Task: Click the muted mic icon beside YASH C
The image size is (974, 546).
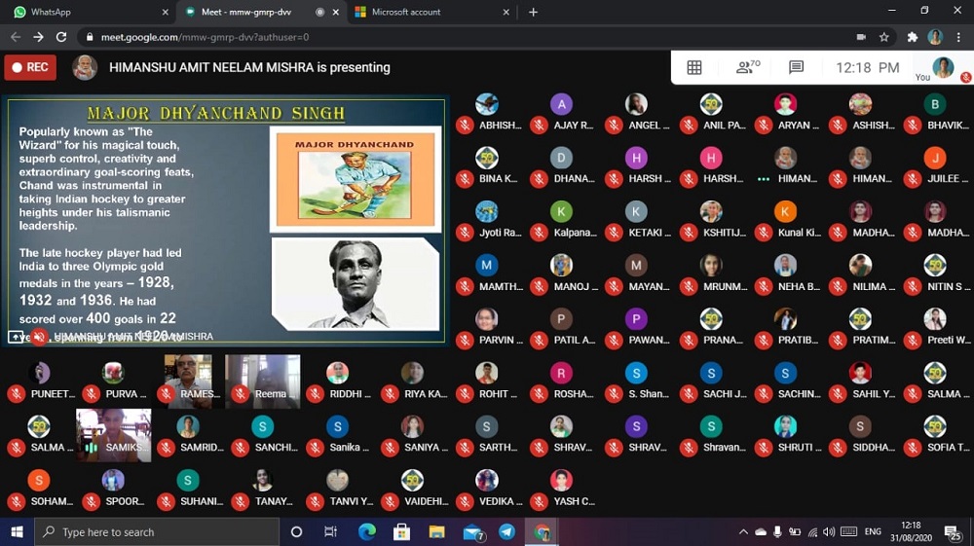Action: click(x=540, y=501)
